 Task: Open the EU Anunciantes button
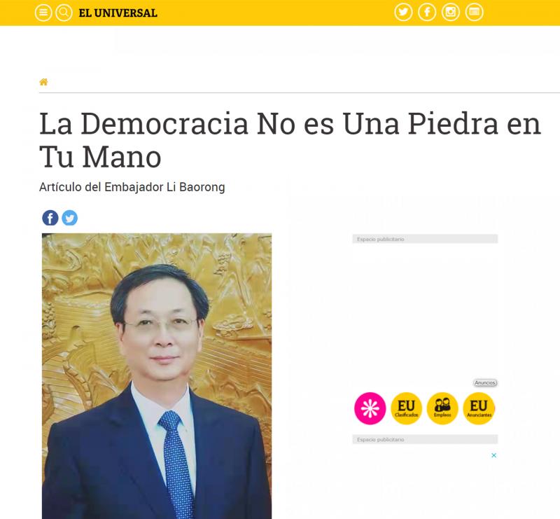coord(479,408)
